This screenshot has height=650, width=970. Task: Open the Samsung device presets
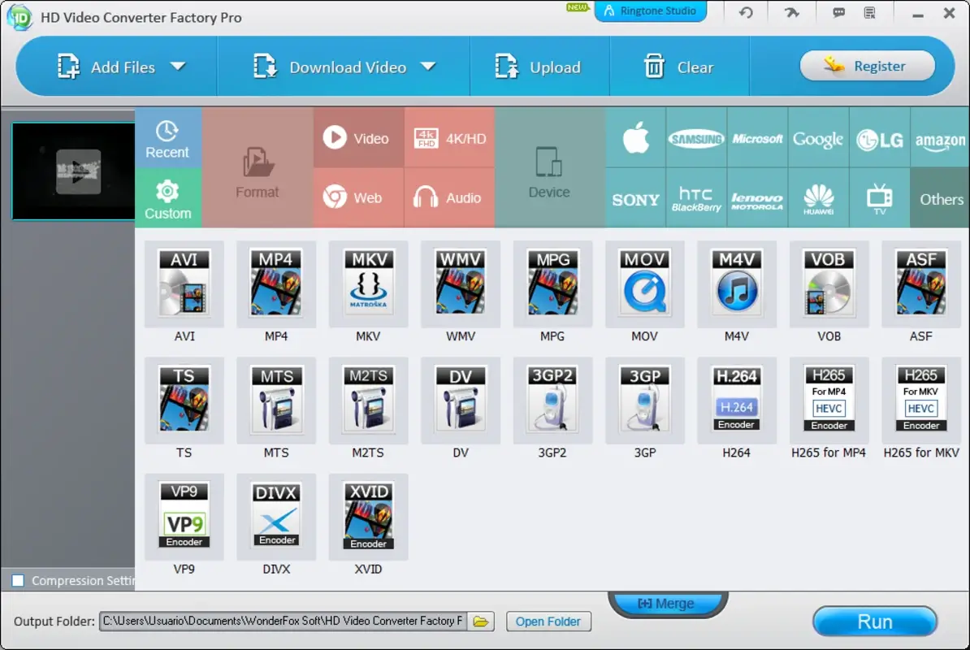click(696, 137)
